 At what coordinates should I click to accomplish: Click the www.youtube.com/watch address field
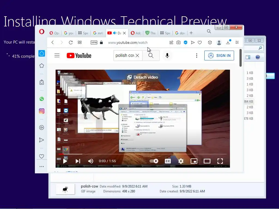click(x=128, y=43)
